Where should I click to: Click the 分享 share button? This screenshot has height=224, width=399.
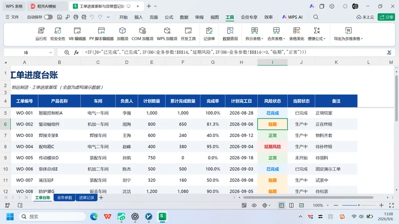[386, 17]
